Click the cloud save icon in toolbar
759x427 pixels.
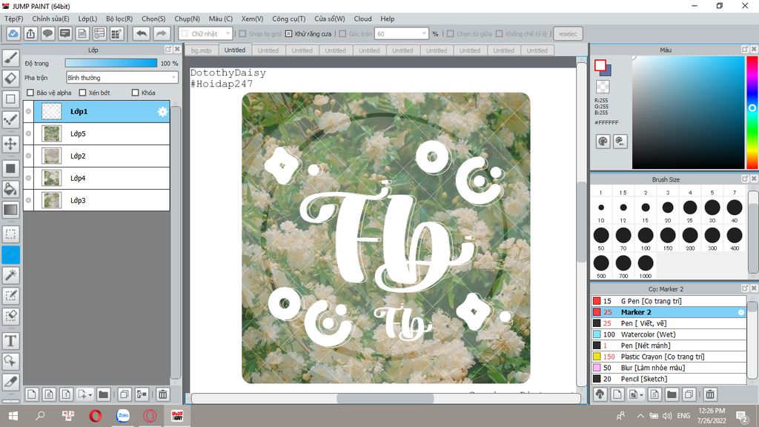coord(13,34)
